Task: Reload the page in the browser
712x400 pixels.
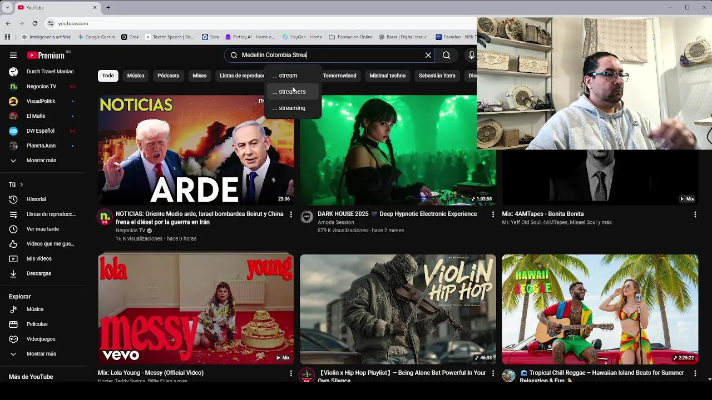Action: [x=34, y=23]
